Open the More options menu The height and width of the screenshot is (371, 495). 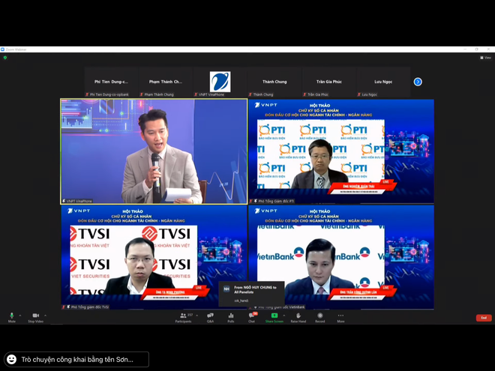340,316
